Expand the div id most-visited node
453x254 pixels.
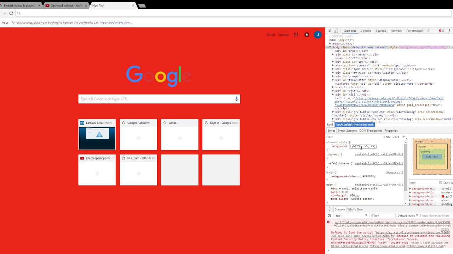pyautogui.click(x=333, y=73)
